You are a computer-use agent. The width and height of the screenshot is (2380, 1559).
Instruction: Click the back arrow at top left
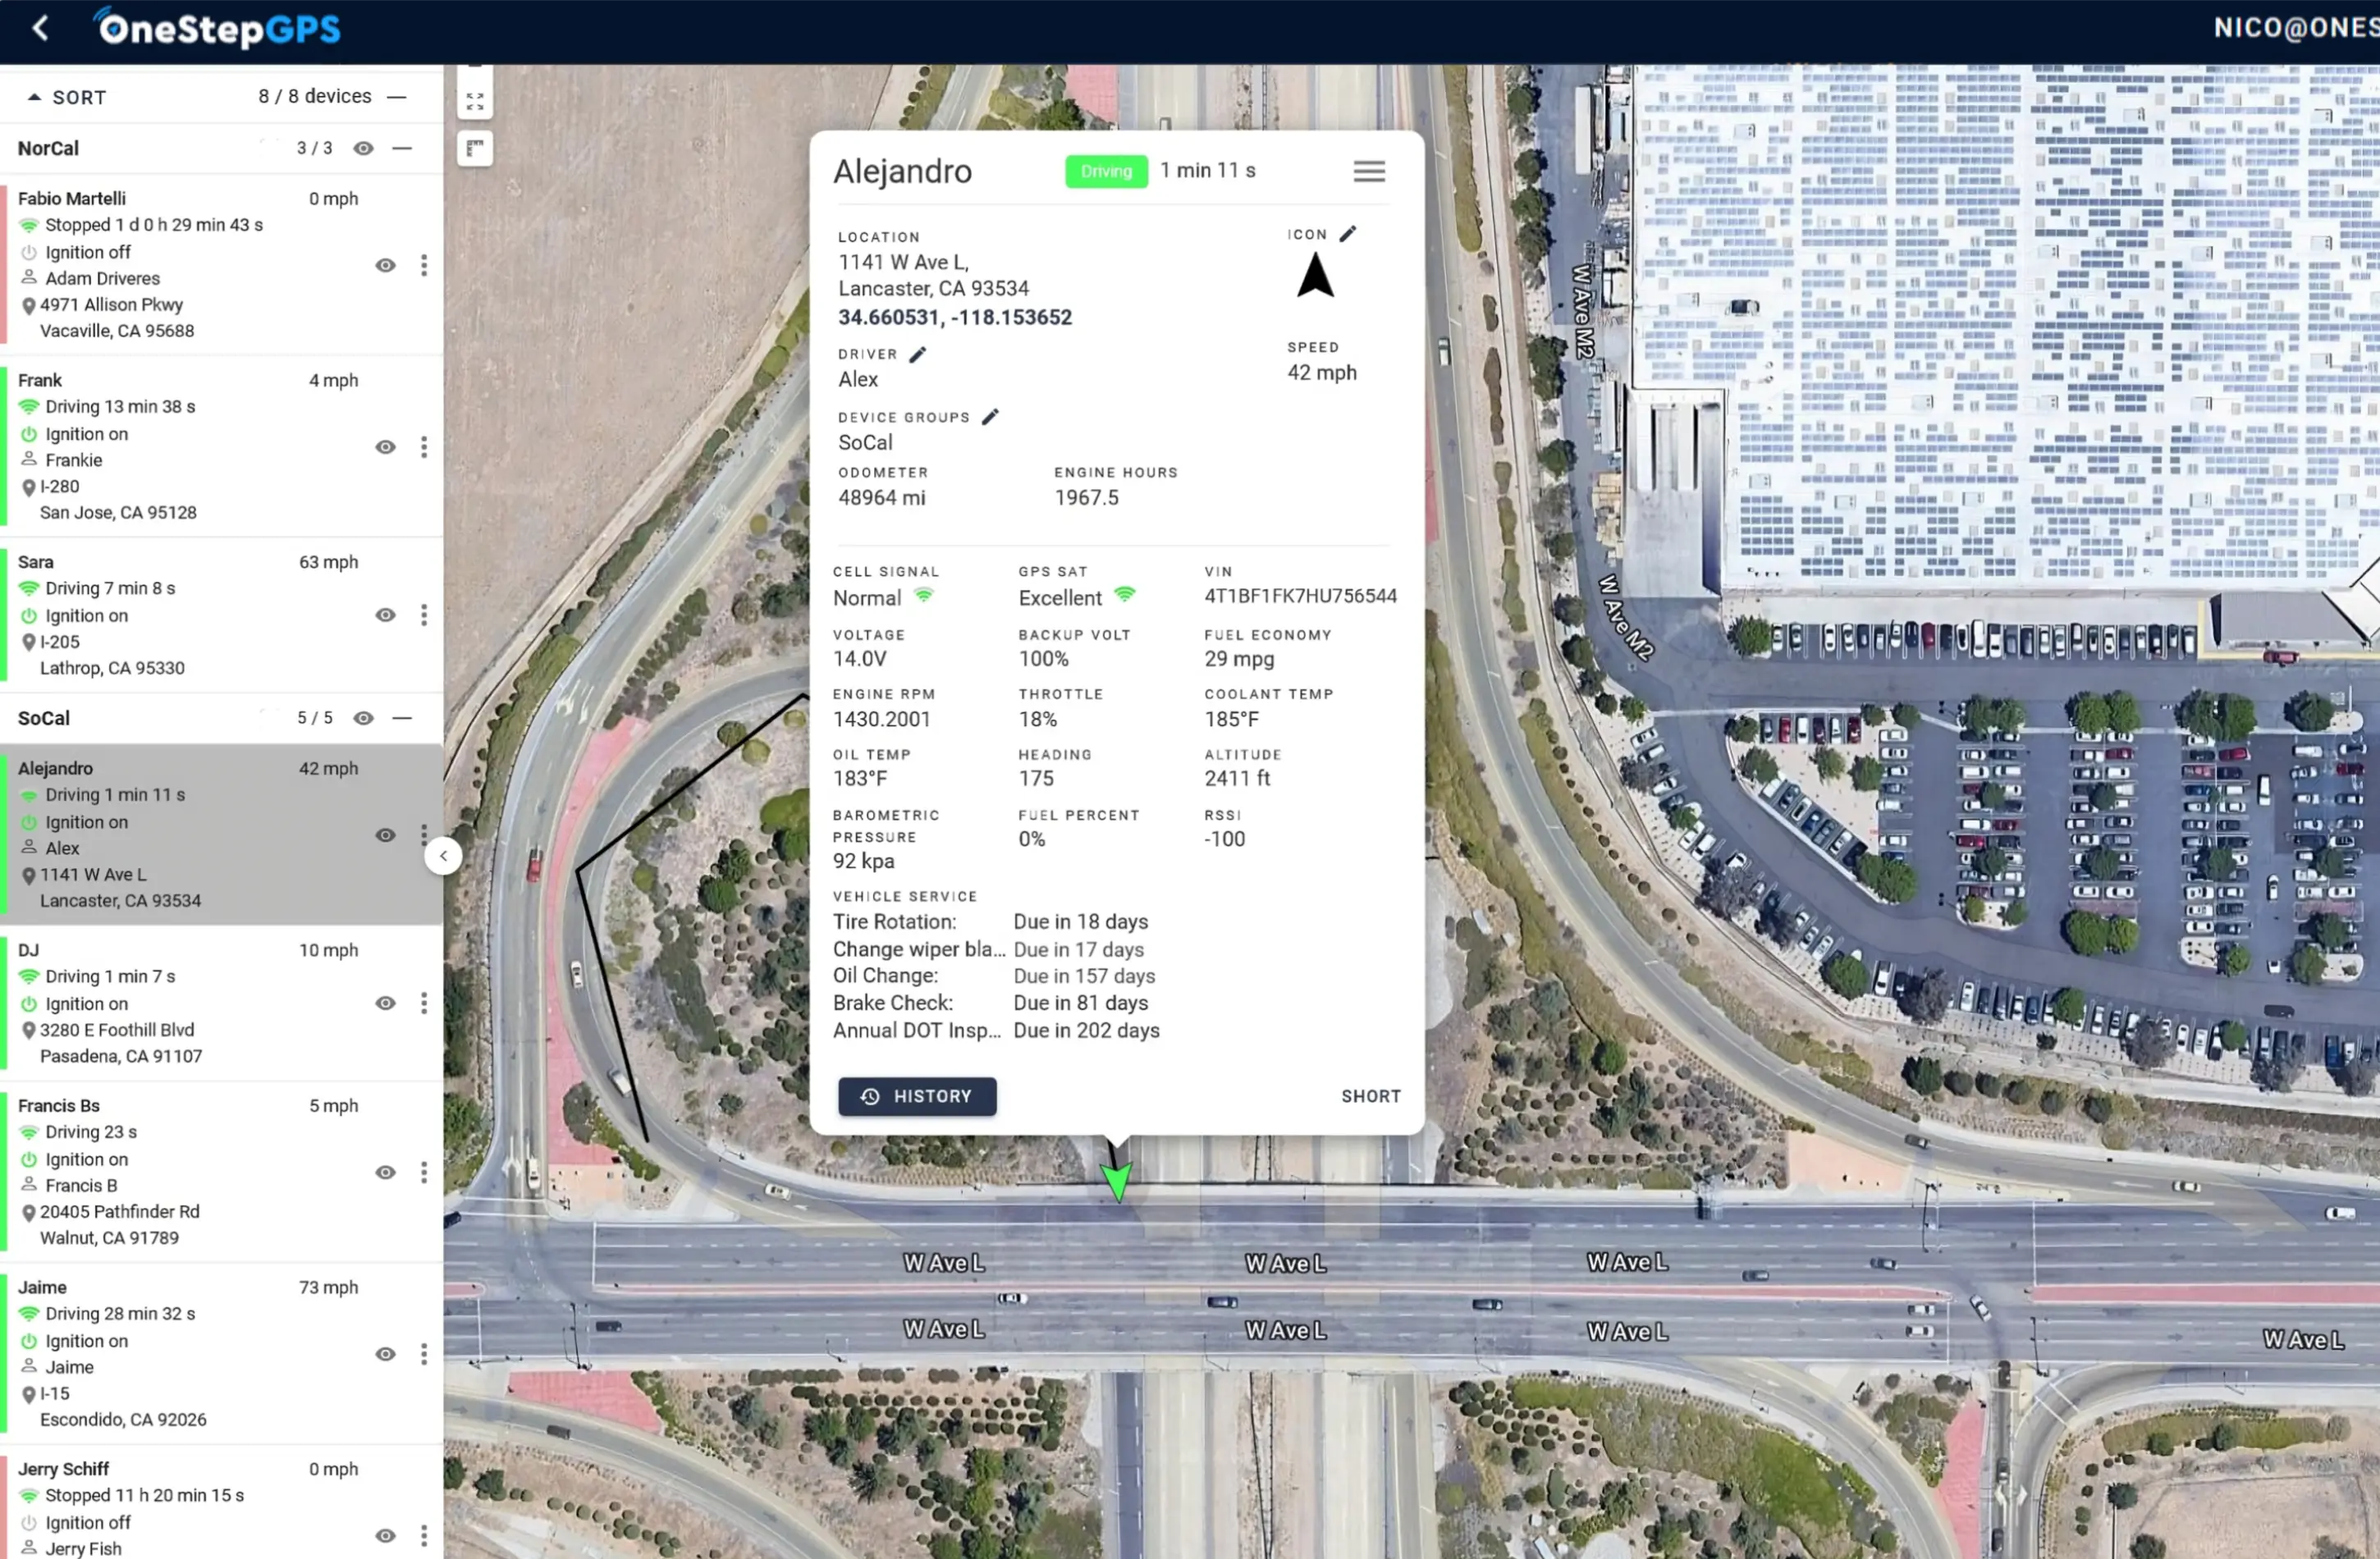pyautogui.click(x=40, y=29)
